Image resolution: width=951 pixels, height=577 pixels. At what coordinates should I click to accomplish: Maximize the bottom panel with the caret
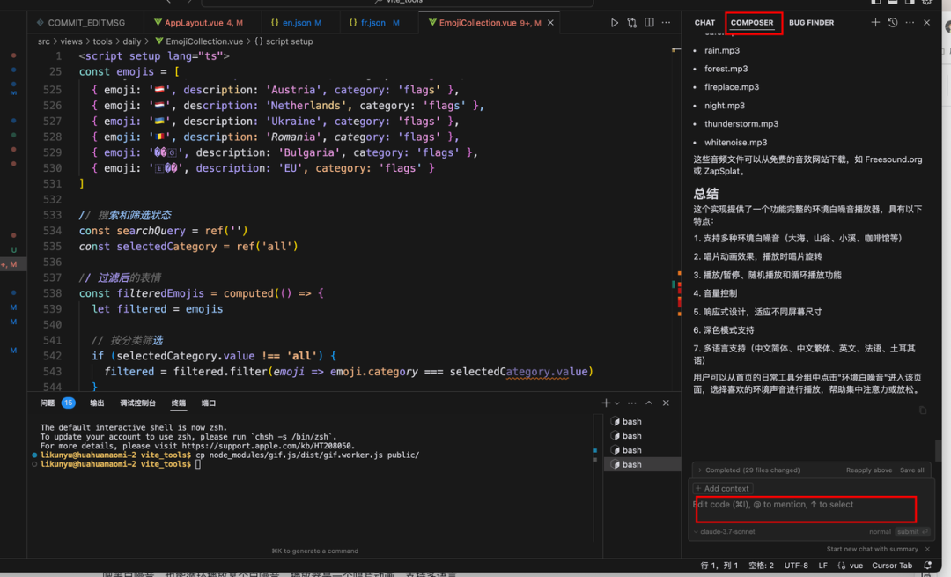649,403
